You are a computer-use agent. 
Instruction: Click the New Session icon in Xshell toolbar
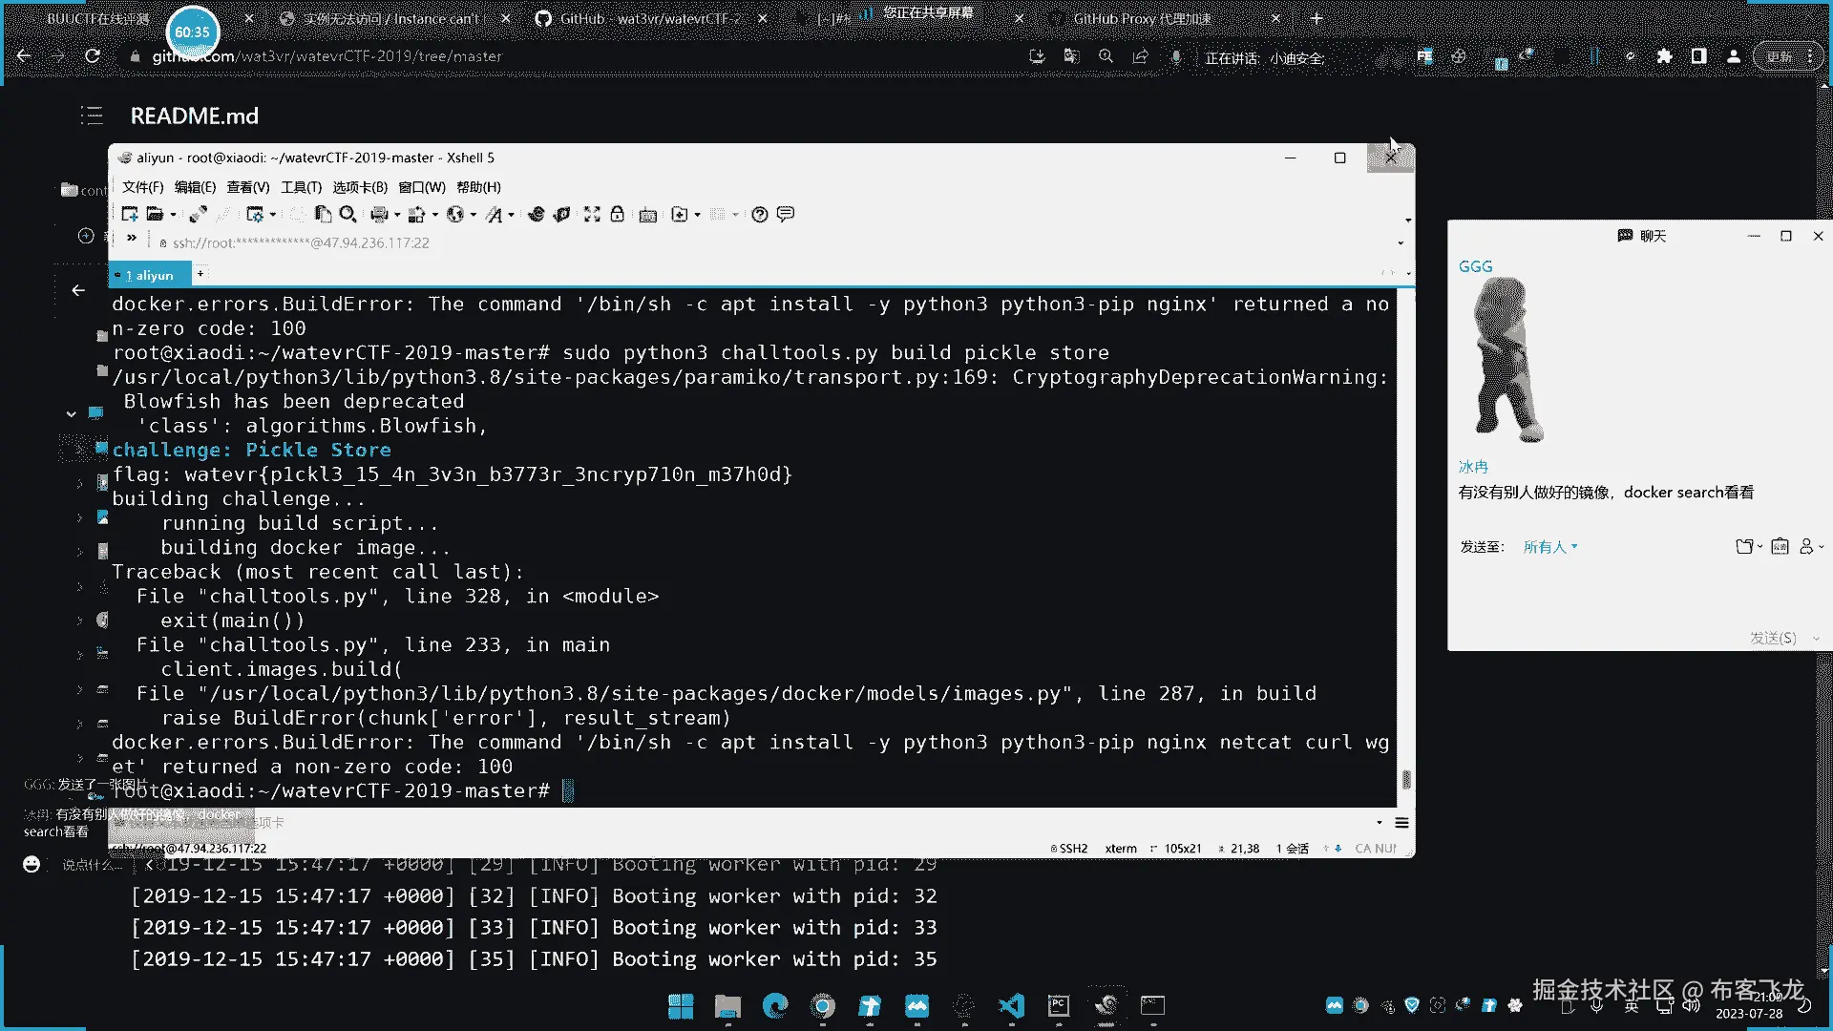tap(129, 215)
